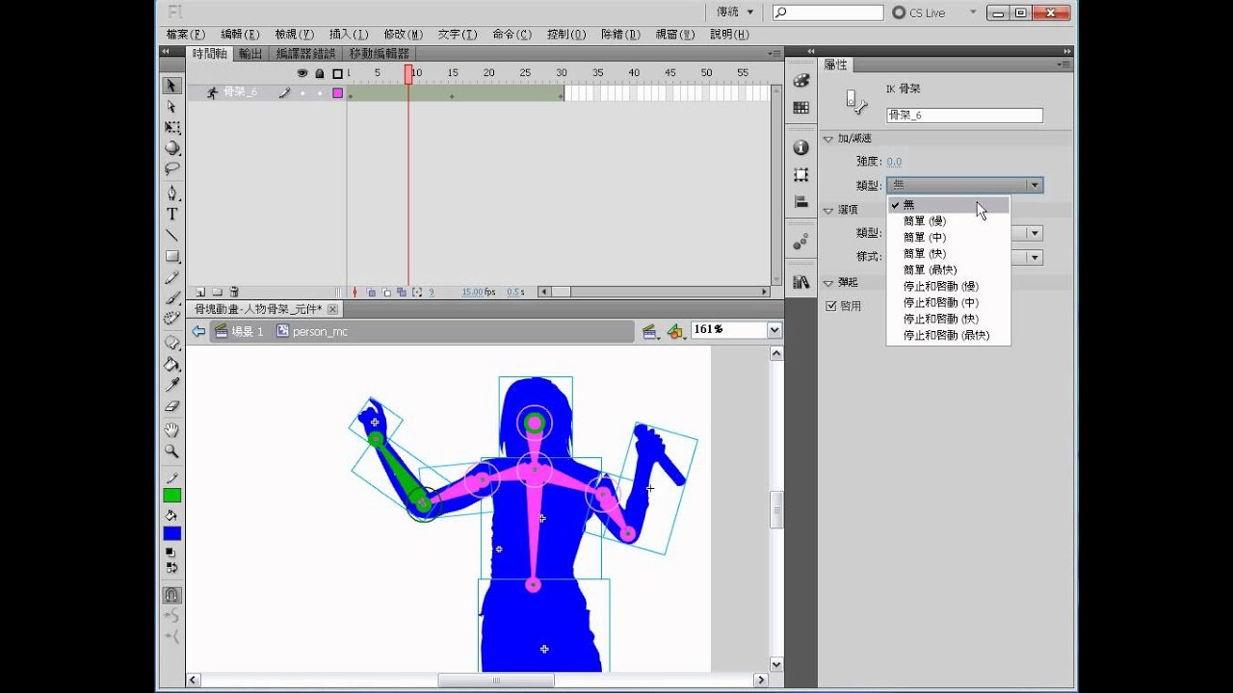Viewport: 1233px width, 693px height.
Task: Select the Selection arrow tool
Action: 171,86
